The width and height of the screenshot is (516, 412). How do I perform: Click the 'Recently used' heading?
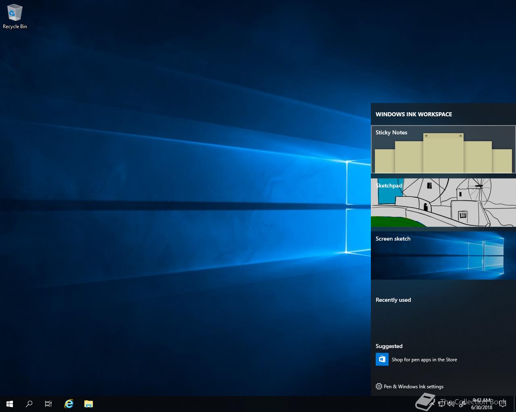[393, 300]
